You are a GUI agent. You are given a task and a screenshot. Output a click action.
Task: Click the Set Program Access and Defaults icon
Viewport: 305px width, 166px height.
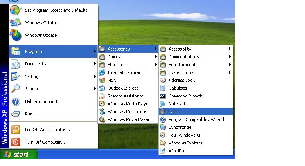[x=16, y=10]
